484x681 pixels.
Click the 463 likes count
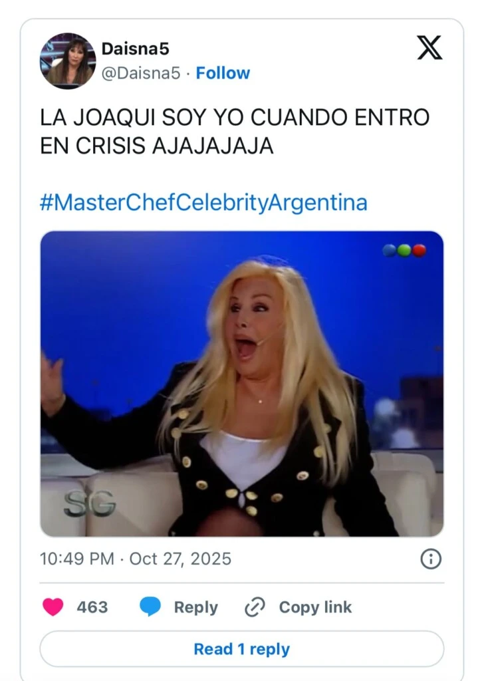(92, 607)
